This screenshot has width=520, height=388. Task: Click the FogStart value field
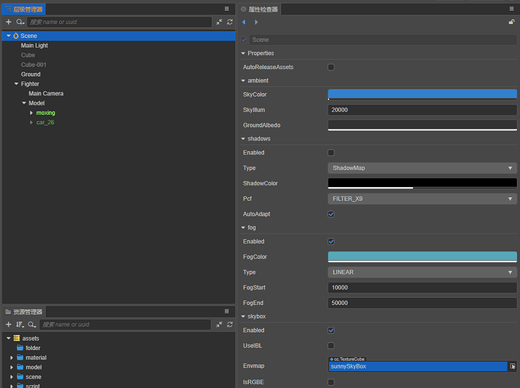click(422, 288)
